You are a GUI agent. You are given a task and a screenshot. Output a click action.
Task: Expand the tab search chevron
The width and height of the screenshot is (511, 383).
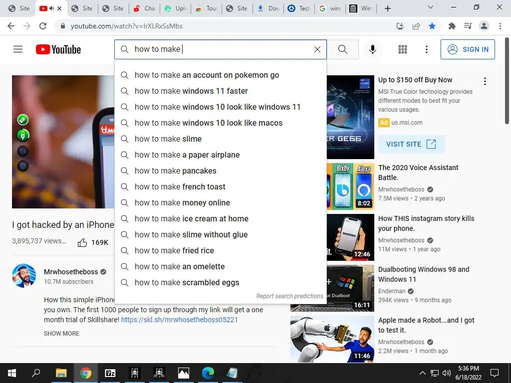coord(431,7)
